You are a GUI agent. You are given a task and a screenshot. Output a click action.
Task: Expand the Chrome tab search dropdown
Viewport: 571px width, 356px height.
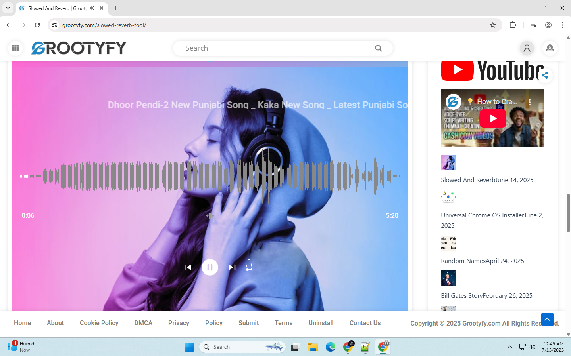tap(8, 8)
